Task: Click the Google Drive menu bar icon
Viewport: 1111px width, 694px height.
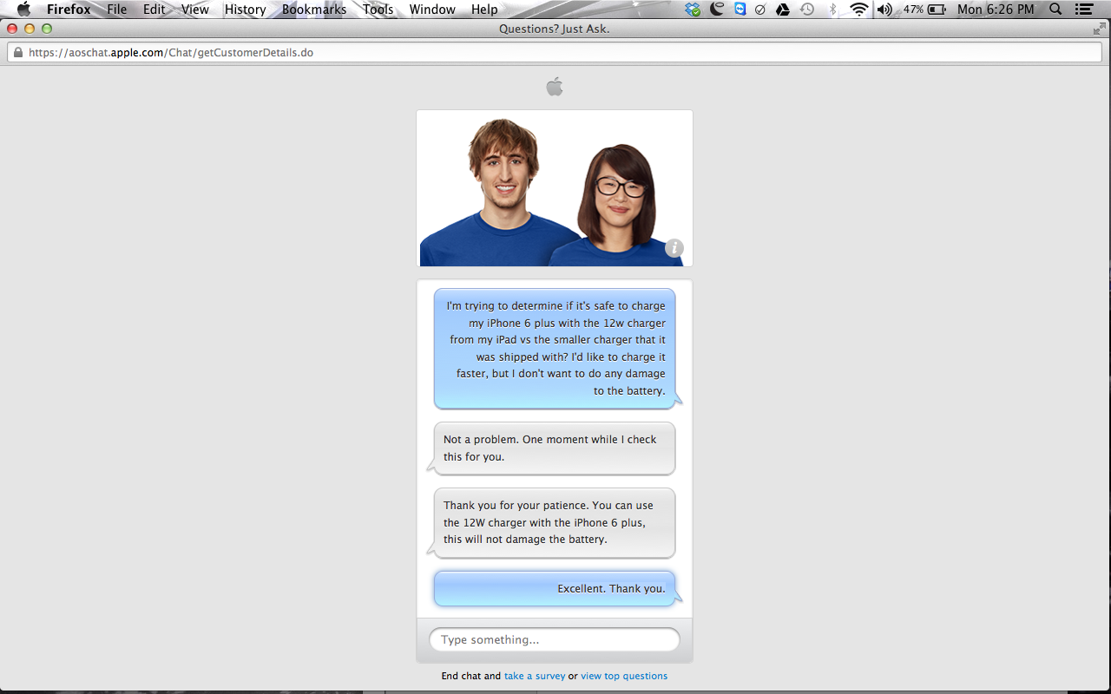Action: 783,10
